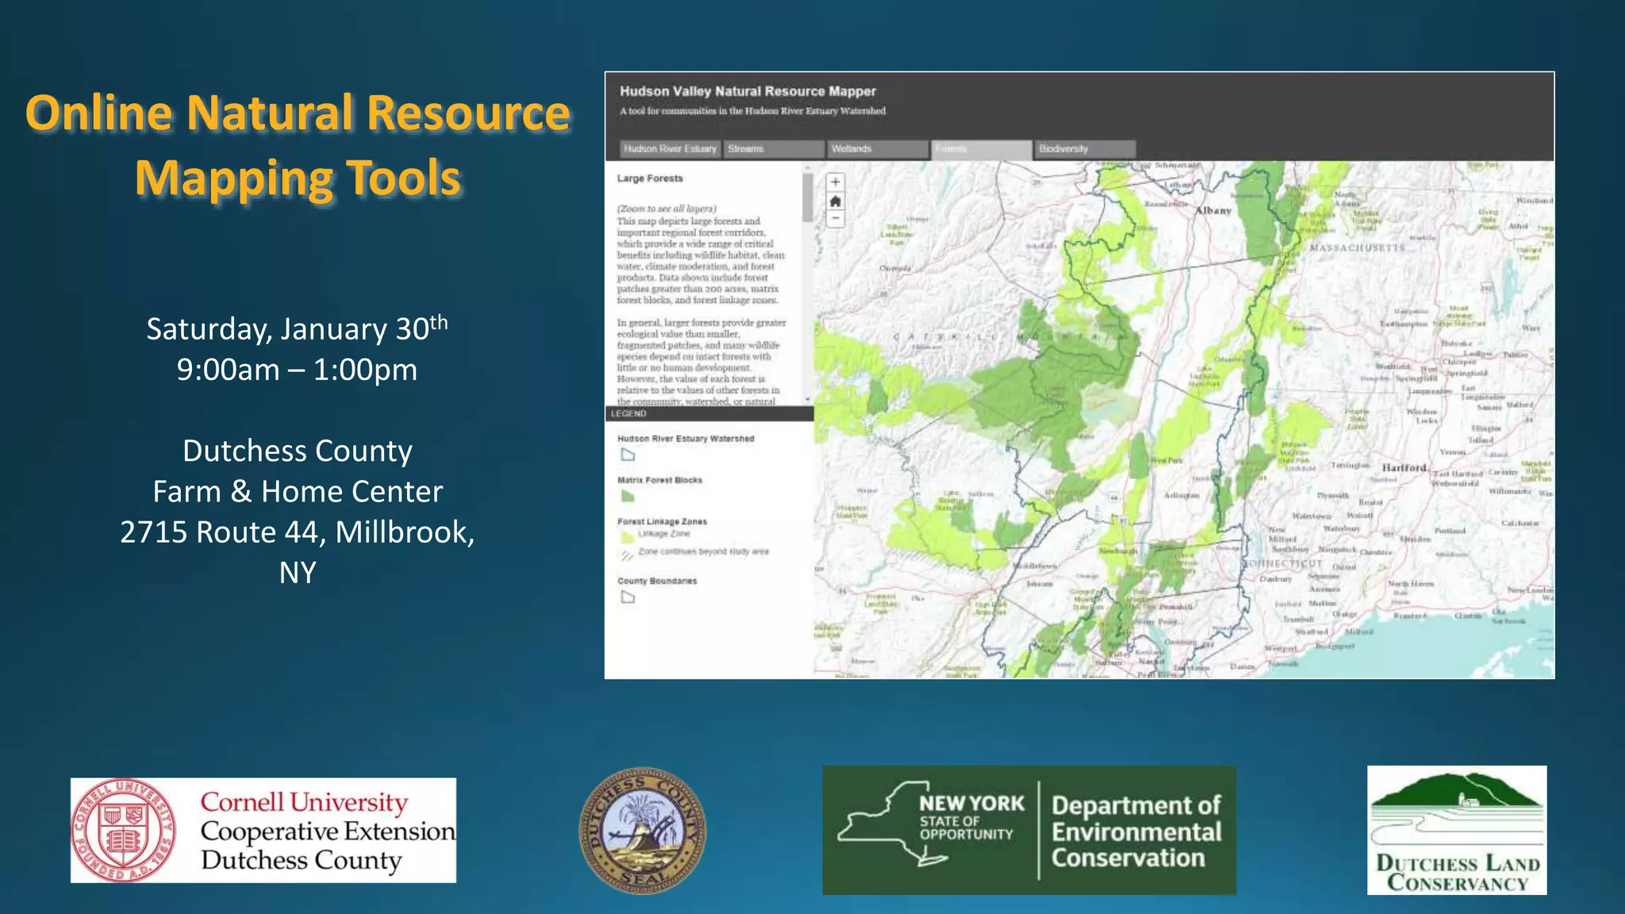
Task: Click the Department of Environmental Conservation logo
Action: coord(1029,830)
